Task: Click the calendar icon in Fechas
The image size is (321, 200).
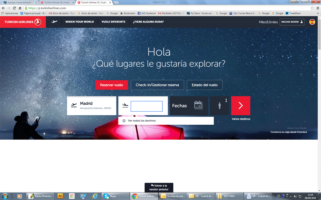Action: [x=198, y=105]
